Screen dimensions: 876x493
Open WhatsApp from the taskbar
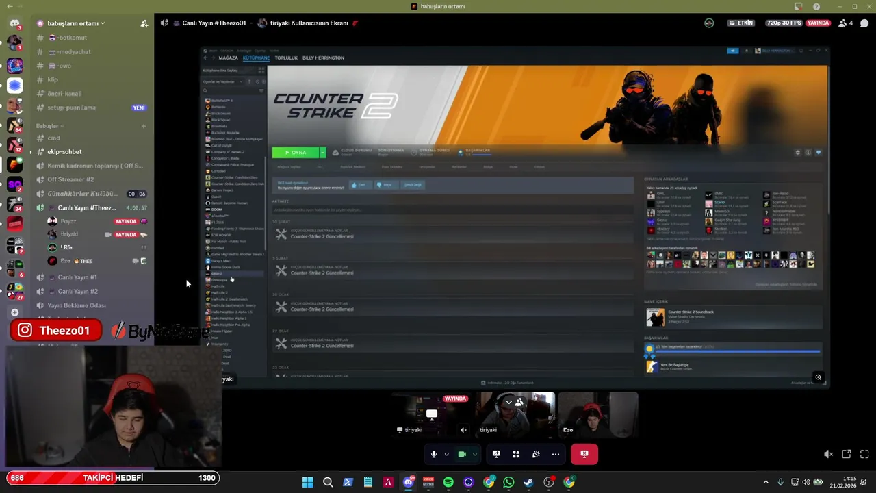tap(508, 482)
